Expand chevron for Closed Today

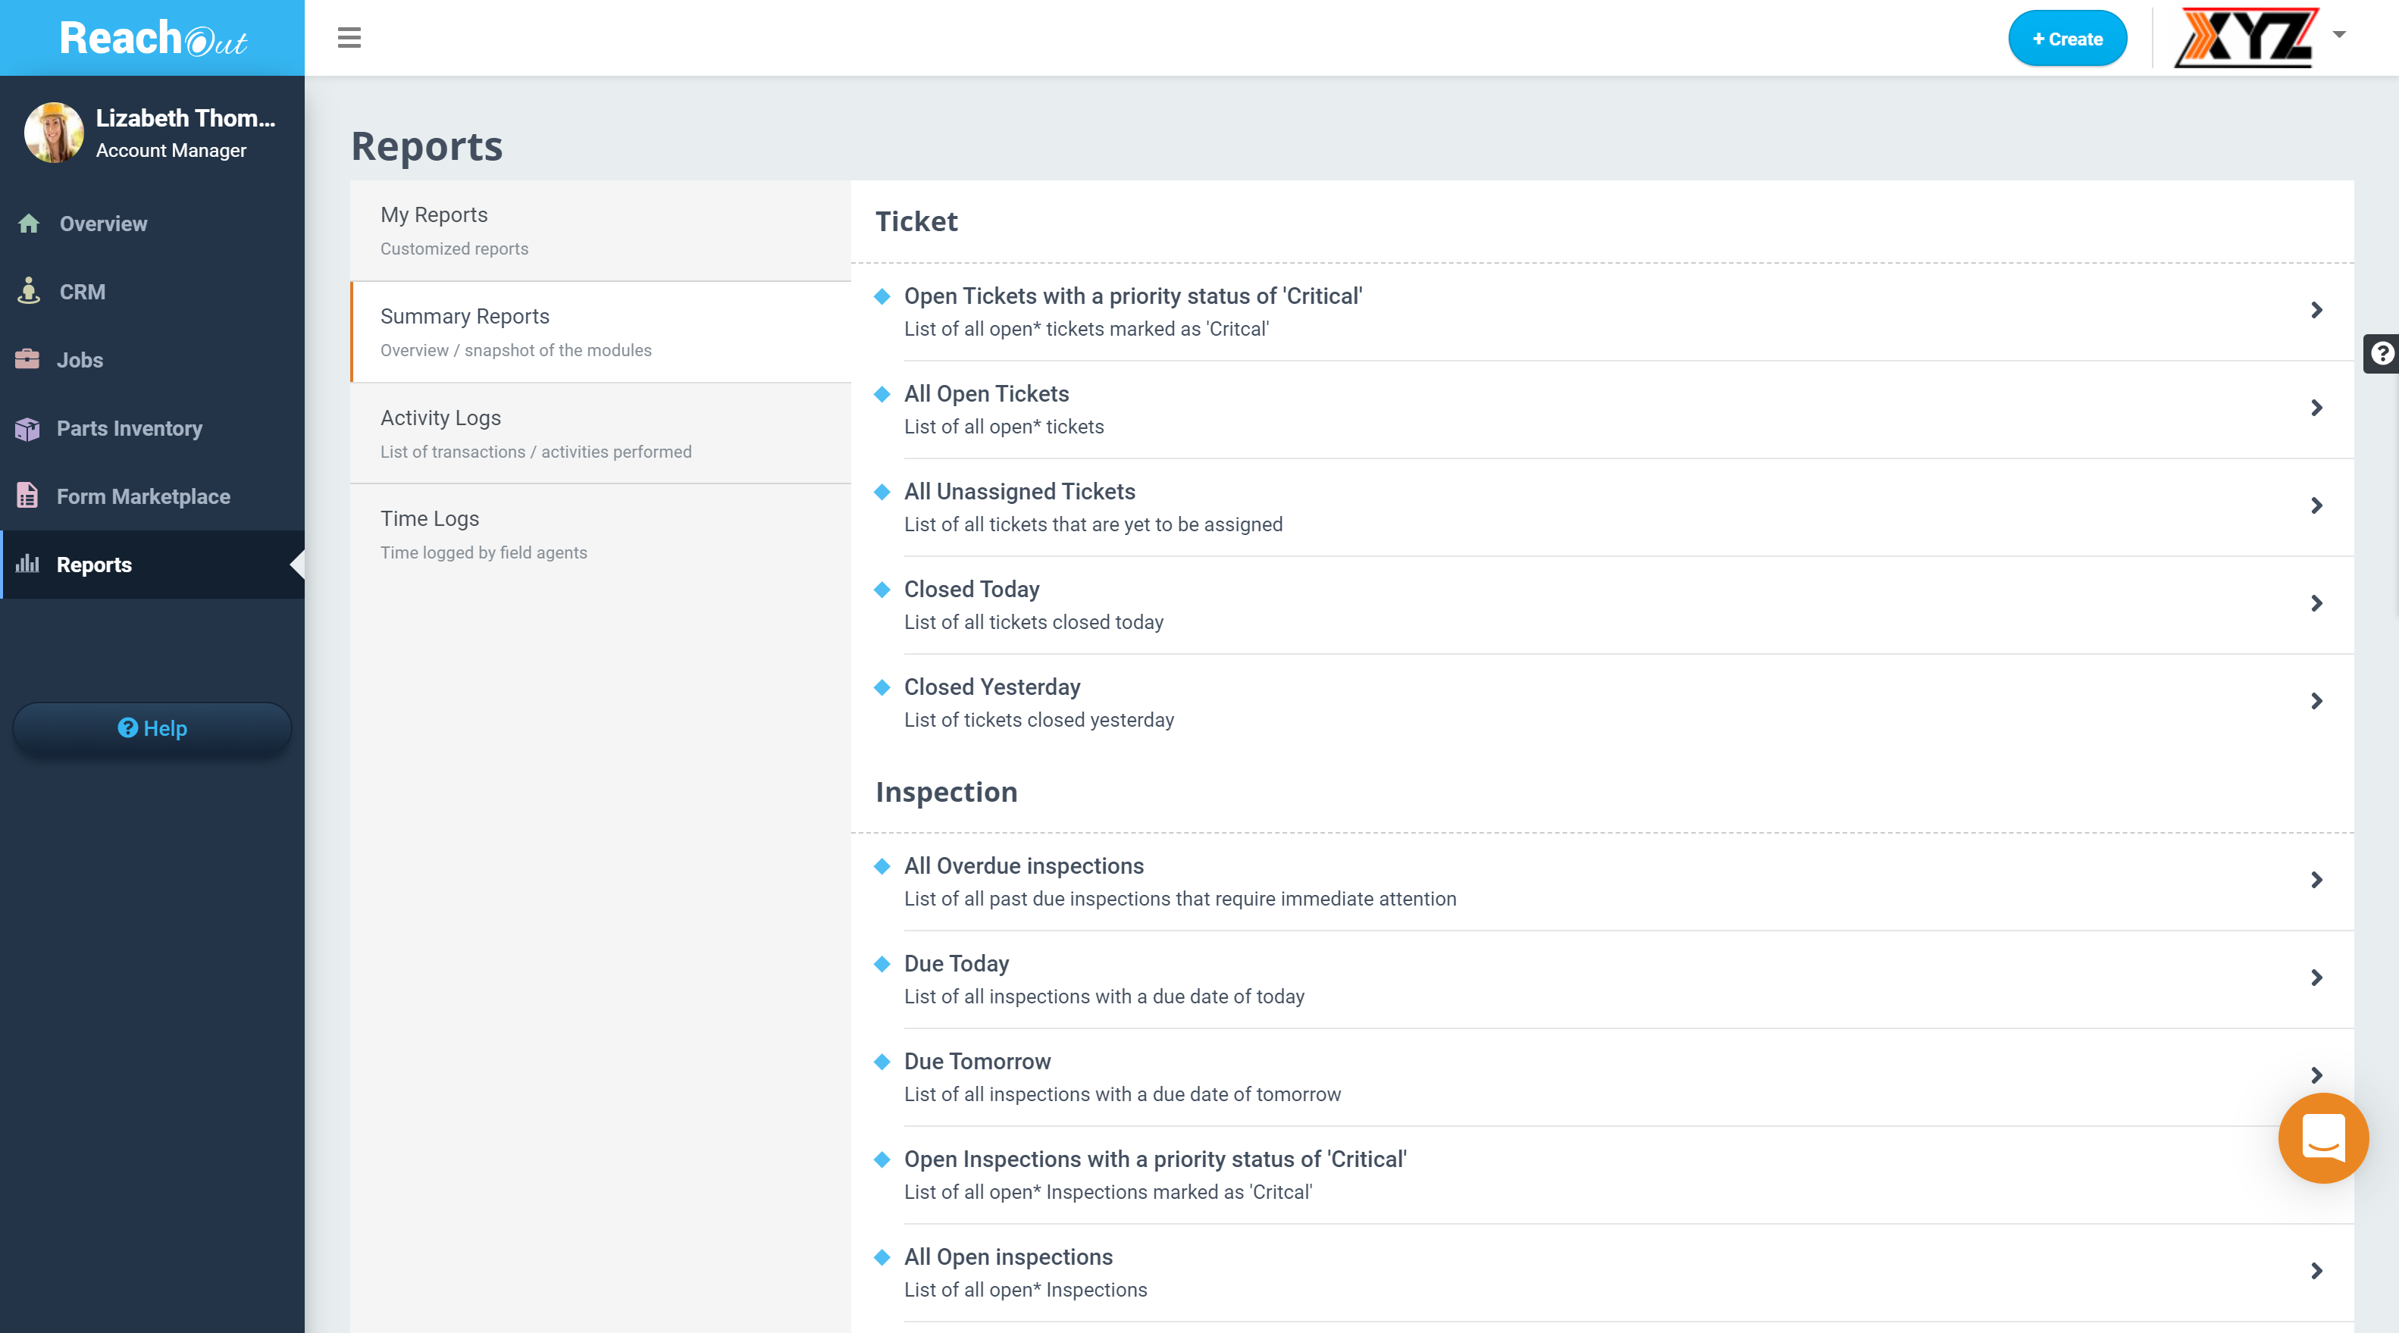2316,603
